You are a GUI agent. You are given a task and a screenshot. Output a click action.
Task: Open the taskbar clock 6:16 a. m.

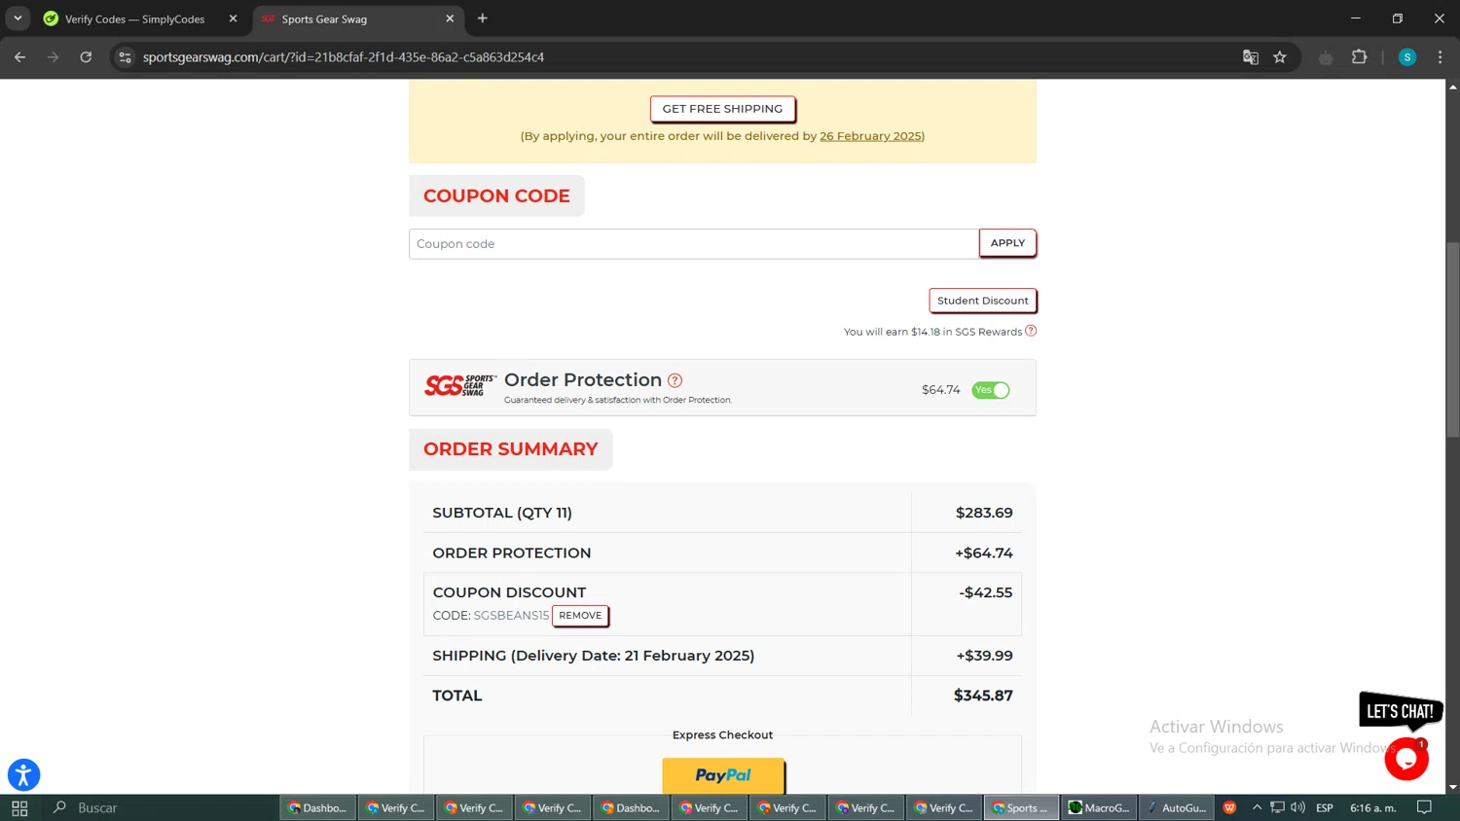pos(1373,808)
